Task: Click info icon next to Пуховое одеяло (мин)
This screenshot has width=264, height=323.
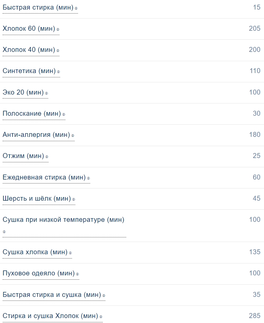Action: pyautogui.click(x=78, y=274)
